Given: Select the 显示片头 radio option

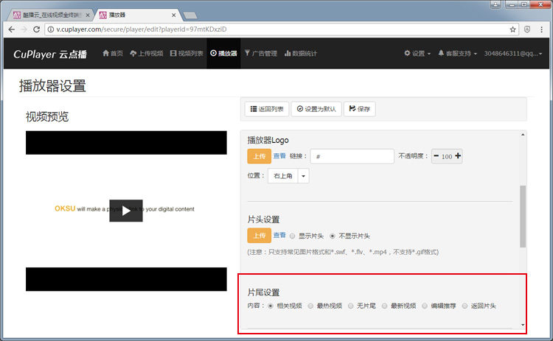Looking at the screenshot, I should pos(293,236).
